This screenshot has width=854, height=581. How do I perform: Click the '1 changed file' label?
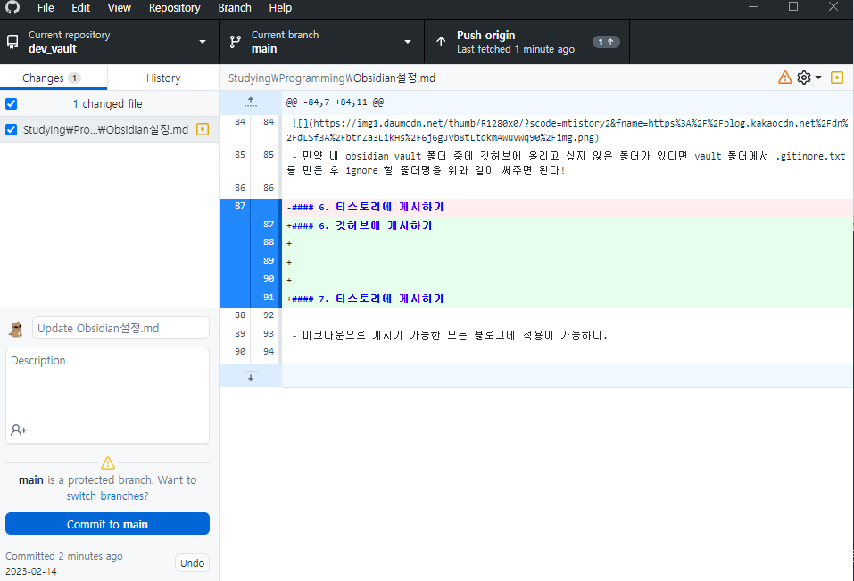tap(107, 103)
